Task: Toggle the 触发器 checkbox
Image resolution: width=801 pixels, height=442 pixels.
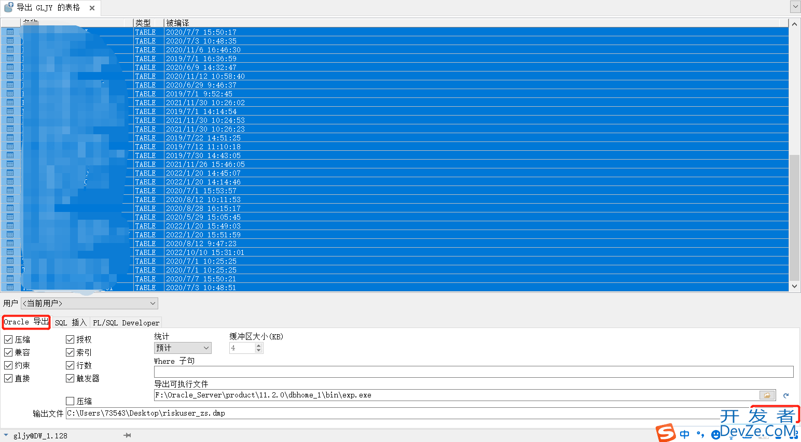Action: click(x=70, y=378)
